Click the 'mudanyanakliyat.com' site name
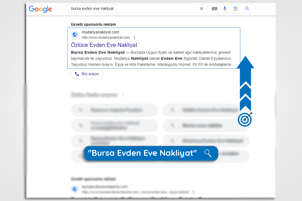The image size is (302, 201). point(100,32)
